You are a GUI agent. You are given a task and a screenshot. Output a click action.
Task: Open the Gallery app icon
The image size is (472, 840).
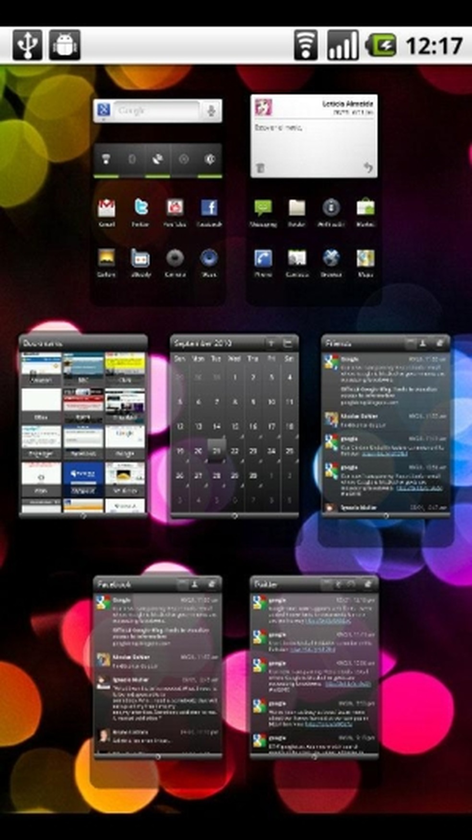tap(106, 259)
